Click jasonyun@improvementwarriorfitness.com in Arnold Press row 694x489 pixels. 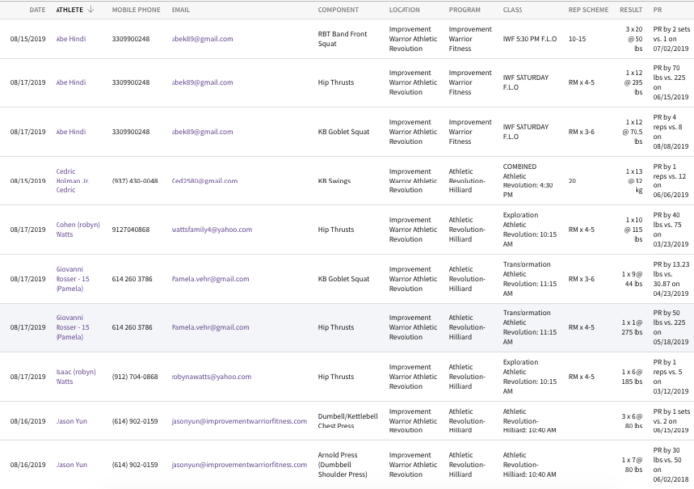pos(239,465)
